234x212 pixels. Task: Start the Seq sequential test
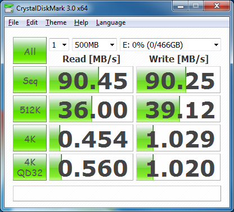(x=30, y=80)
